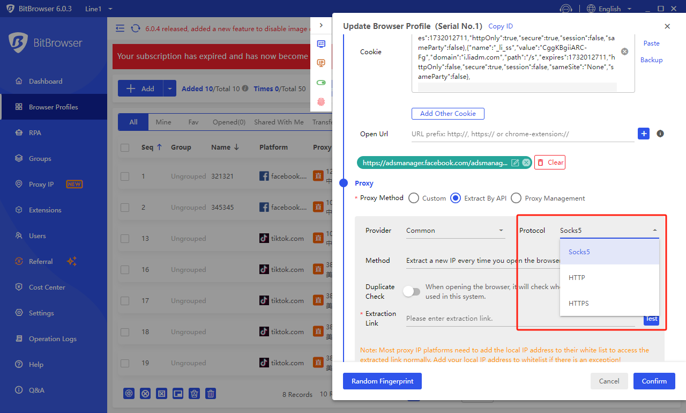Viewport: 686px width, 413px height.
Task: Click the info icon beside Open Url plus
Action: click(x=660, y=134)
